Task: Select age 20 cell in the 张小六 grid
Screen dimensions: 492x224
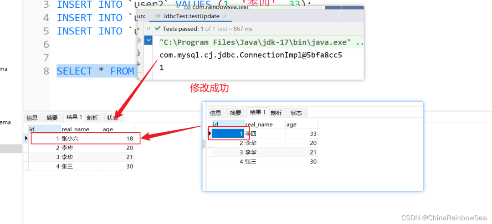Action: point(118,148)
